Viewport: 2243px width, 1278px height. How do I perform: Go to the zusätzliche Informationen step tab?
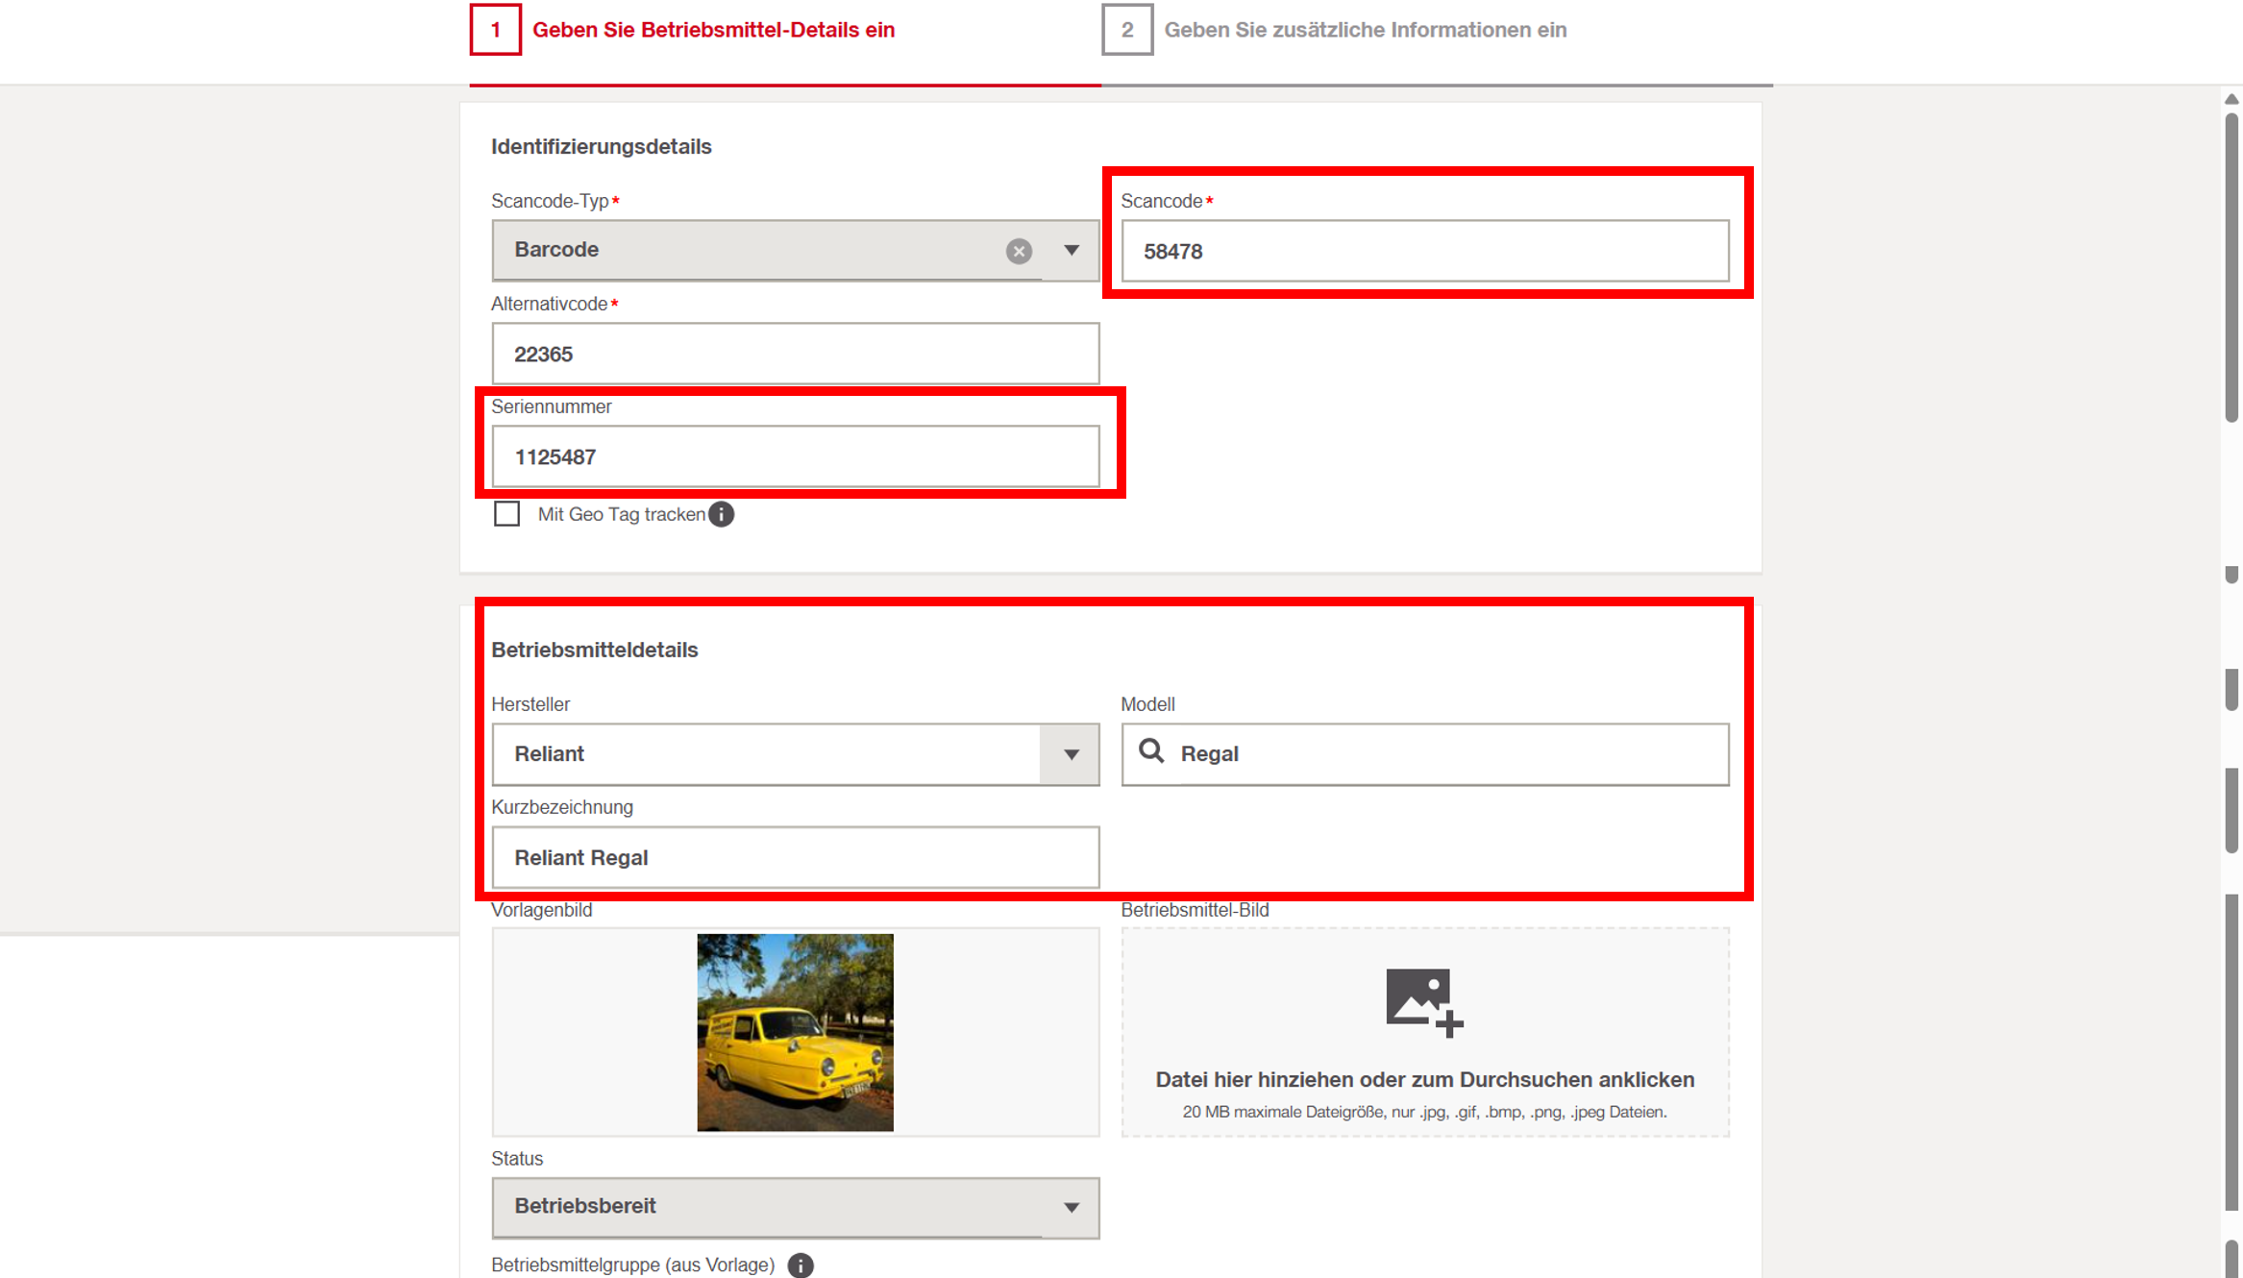(x=1365, y=30)
